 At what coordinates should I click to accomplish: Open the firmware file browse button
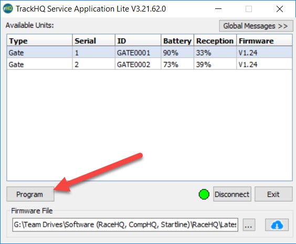[x=249, y=225]
